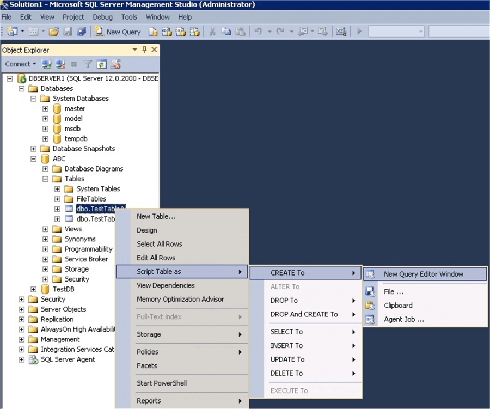490x409 pixels.
Task: Click the Database Engine Query icon beside New Query
Action: pyautogui.click(x=154, y=32)
